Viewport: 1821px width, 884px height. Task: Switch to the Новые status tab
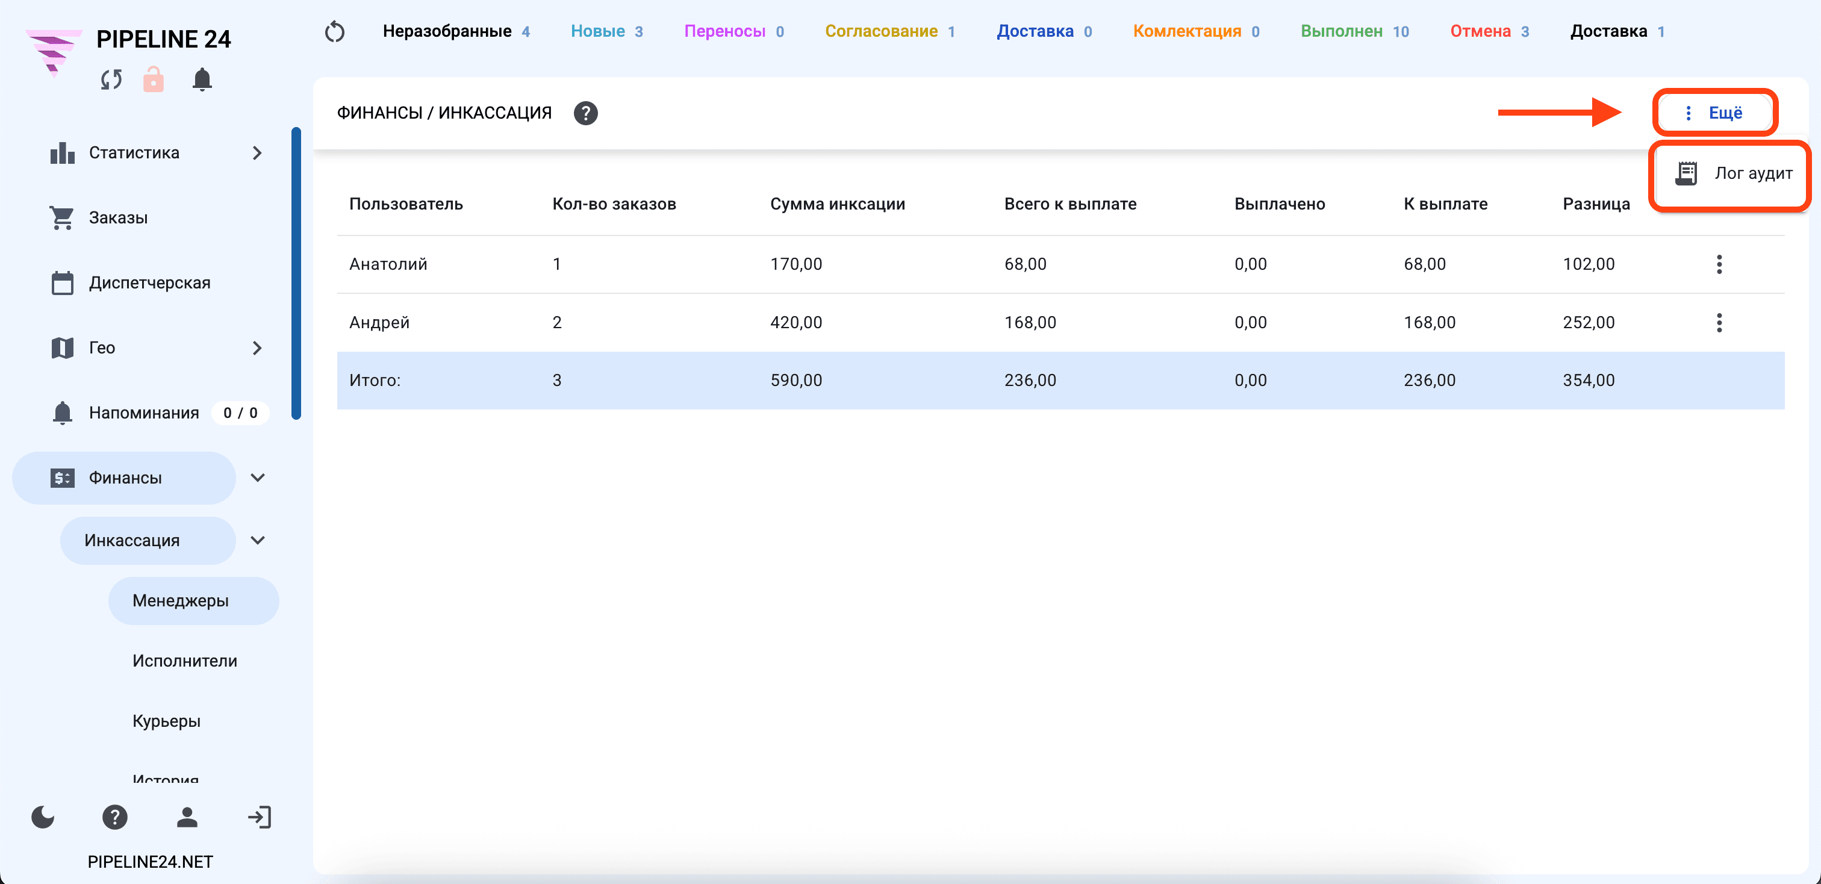click(x=606, y=31)
